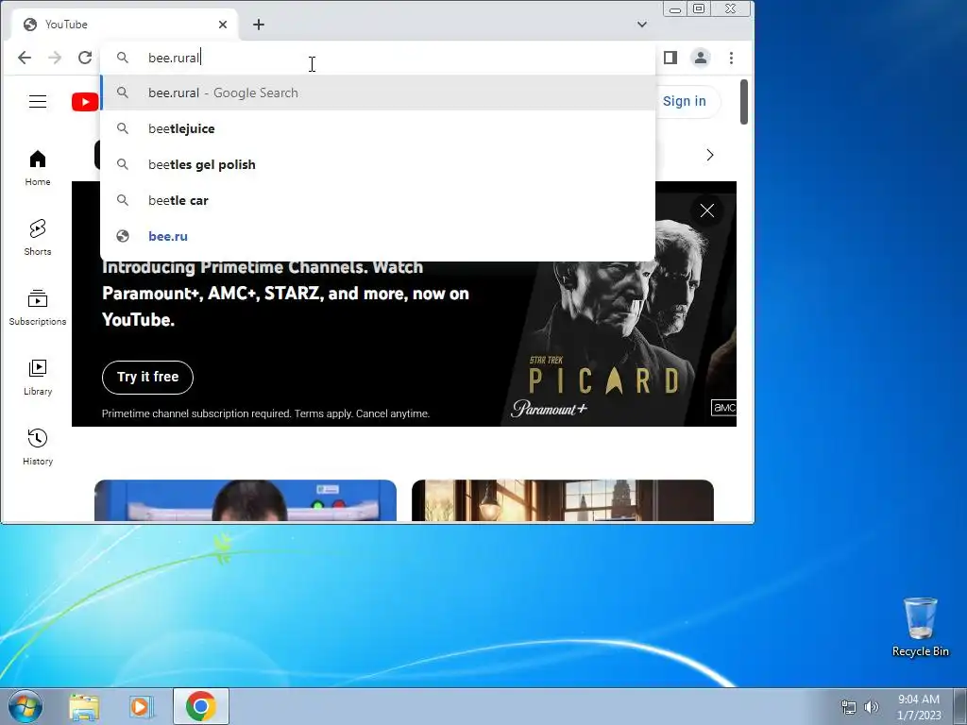This screenshot has height=725, width=967.
Task: Open Chrome profile avatar menu
Action: [x=701, y=58]
